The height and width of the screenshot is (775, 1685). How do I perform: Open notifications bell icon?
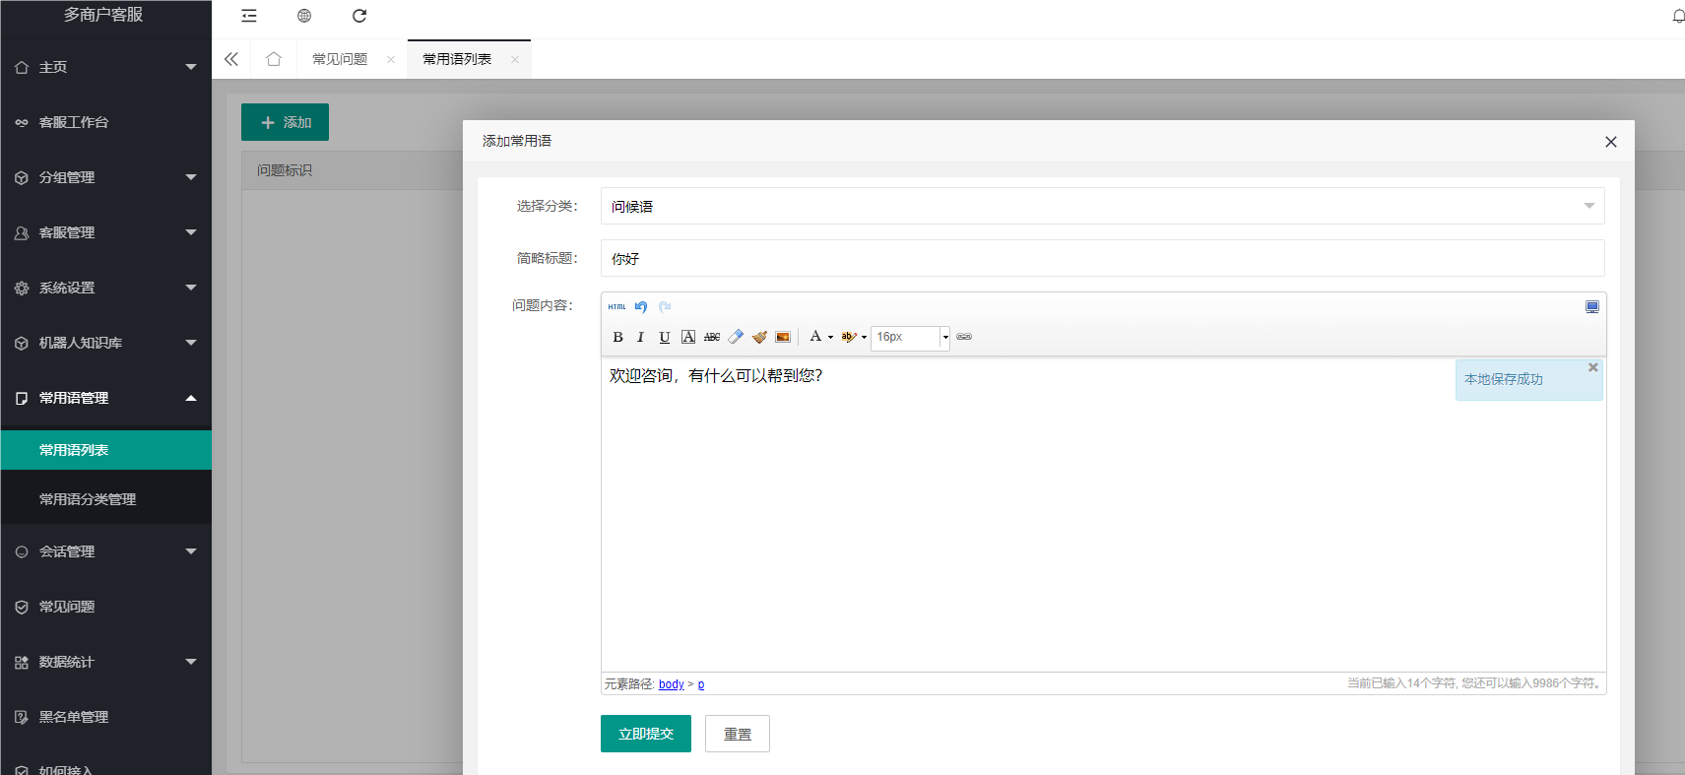point(1678,16)
